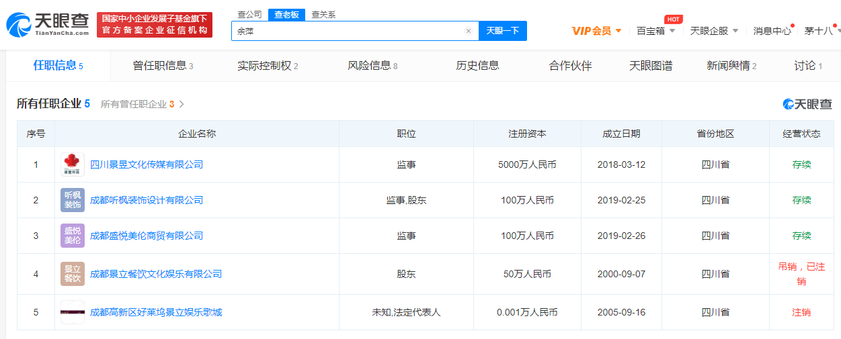Image resolution: width=841 pixels, height=339 pixels.
Task: Select 5000万人民币 capital cell
Action: tap(527, 164)
